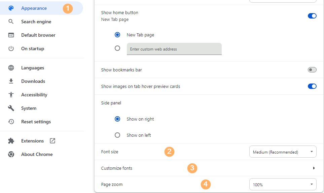Click the On startup power icon
324x193 pixels.
coord(11,49)
